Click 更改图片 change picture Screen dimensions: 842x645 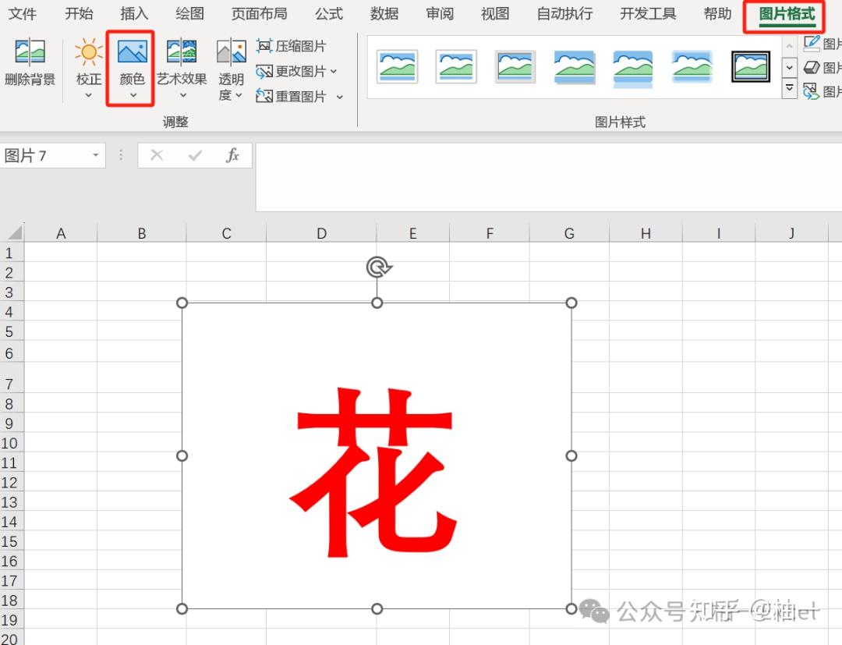(292, 71)
